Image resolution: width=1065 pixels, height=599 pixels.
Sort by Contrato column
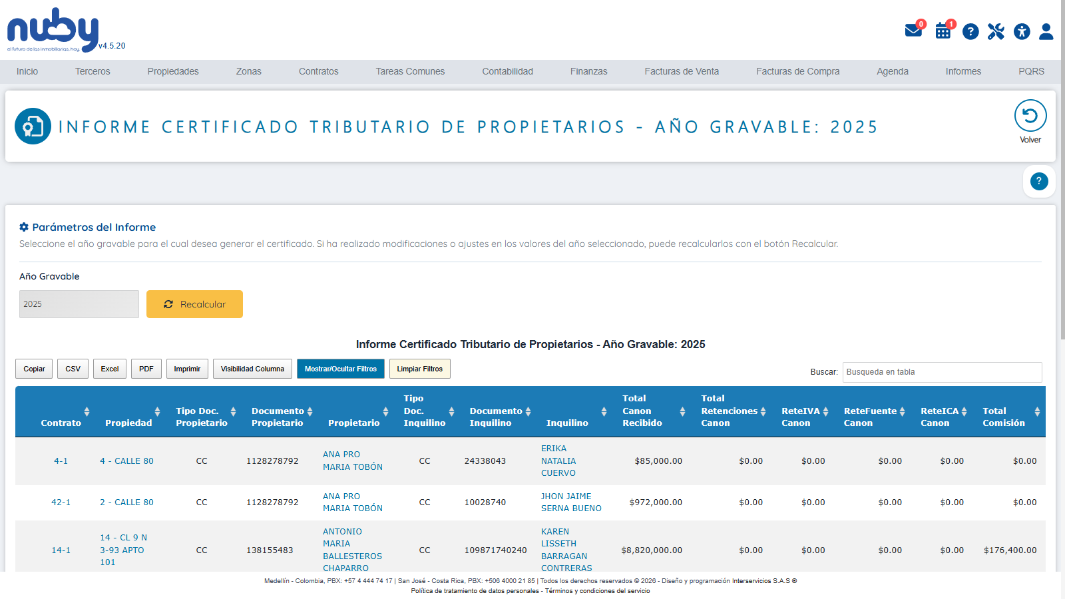pyautogui.click(x=87, y=411)
